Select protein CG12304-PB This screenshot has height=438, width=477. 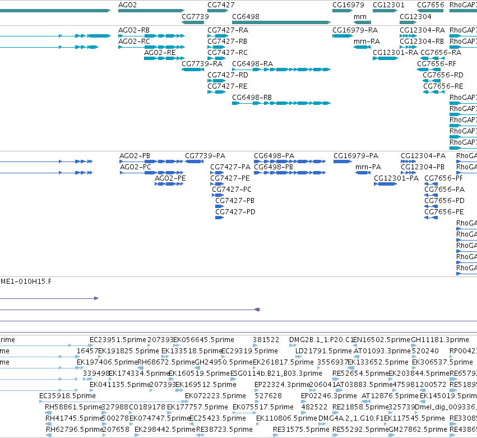click(x=408, y=173)
